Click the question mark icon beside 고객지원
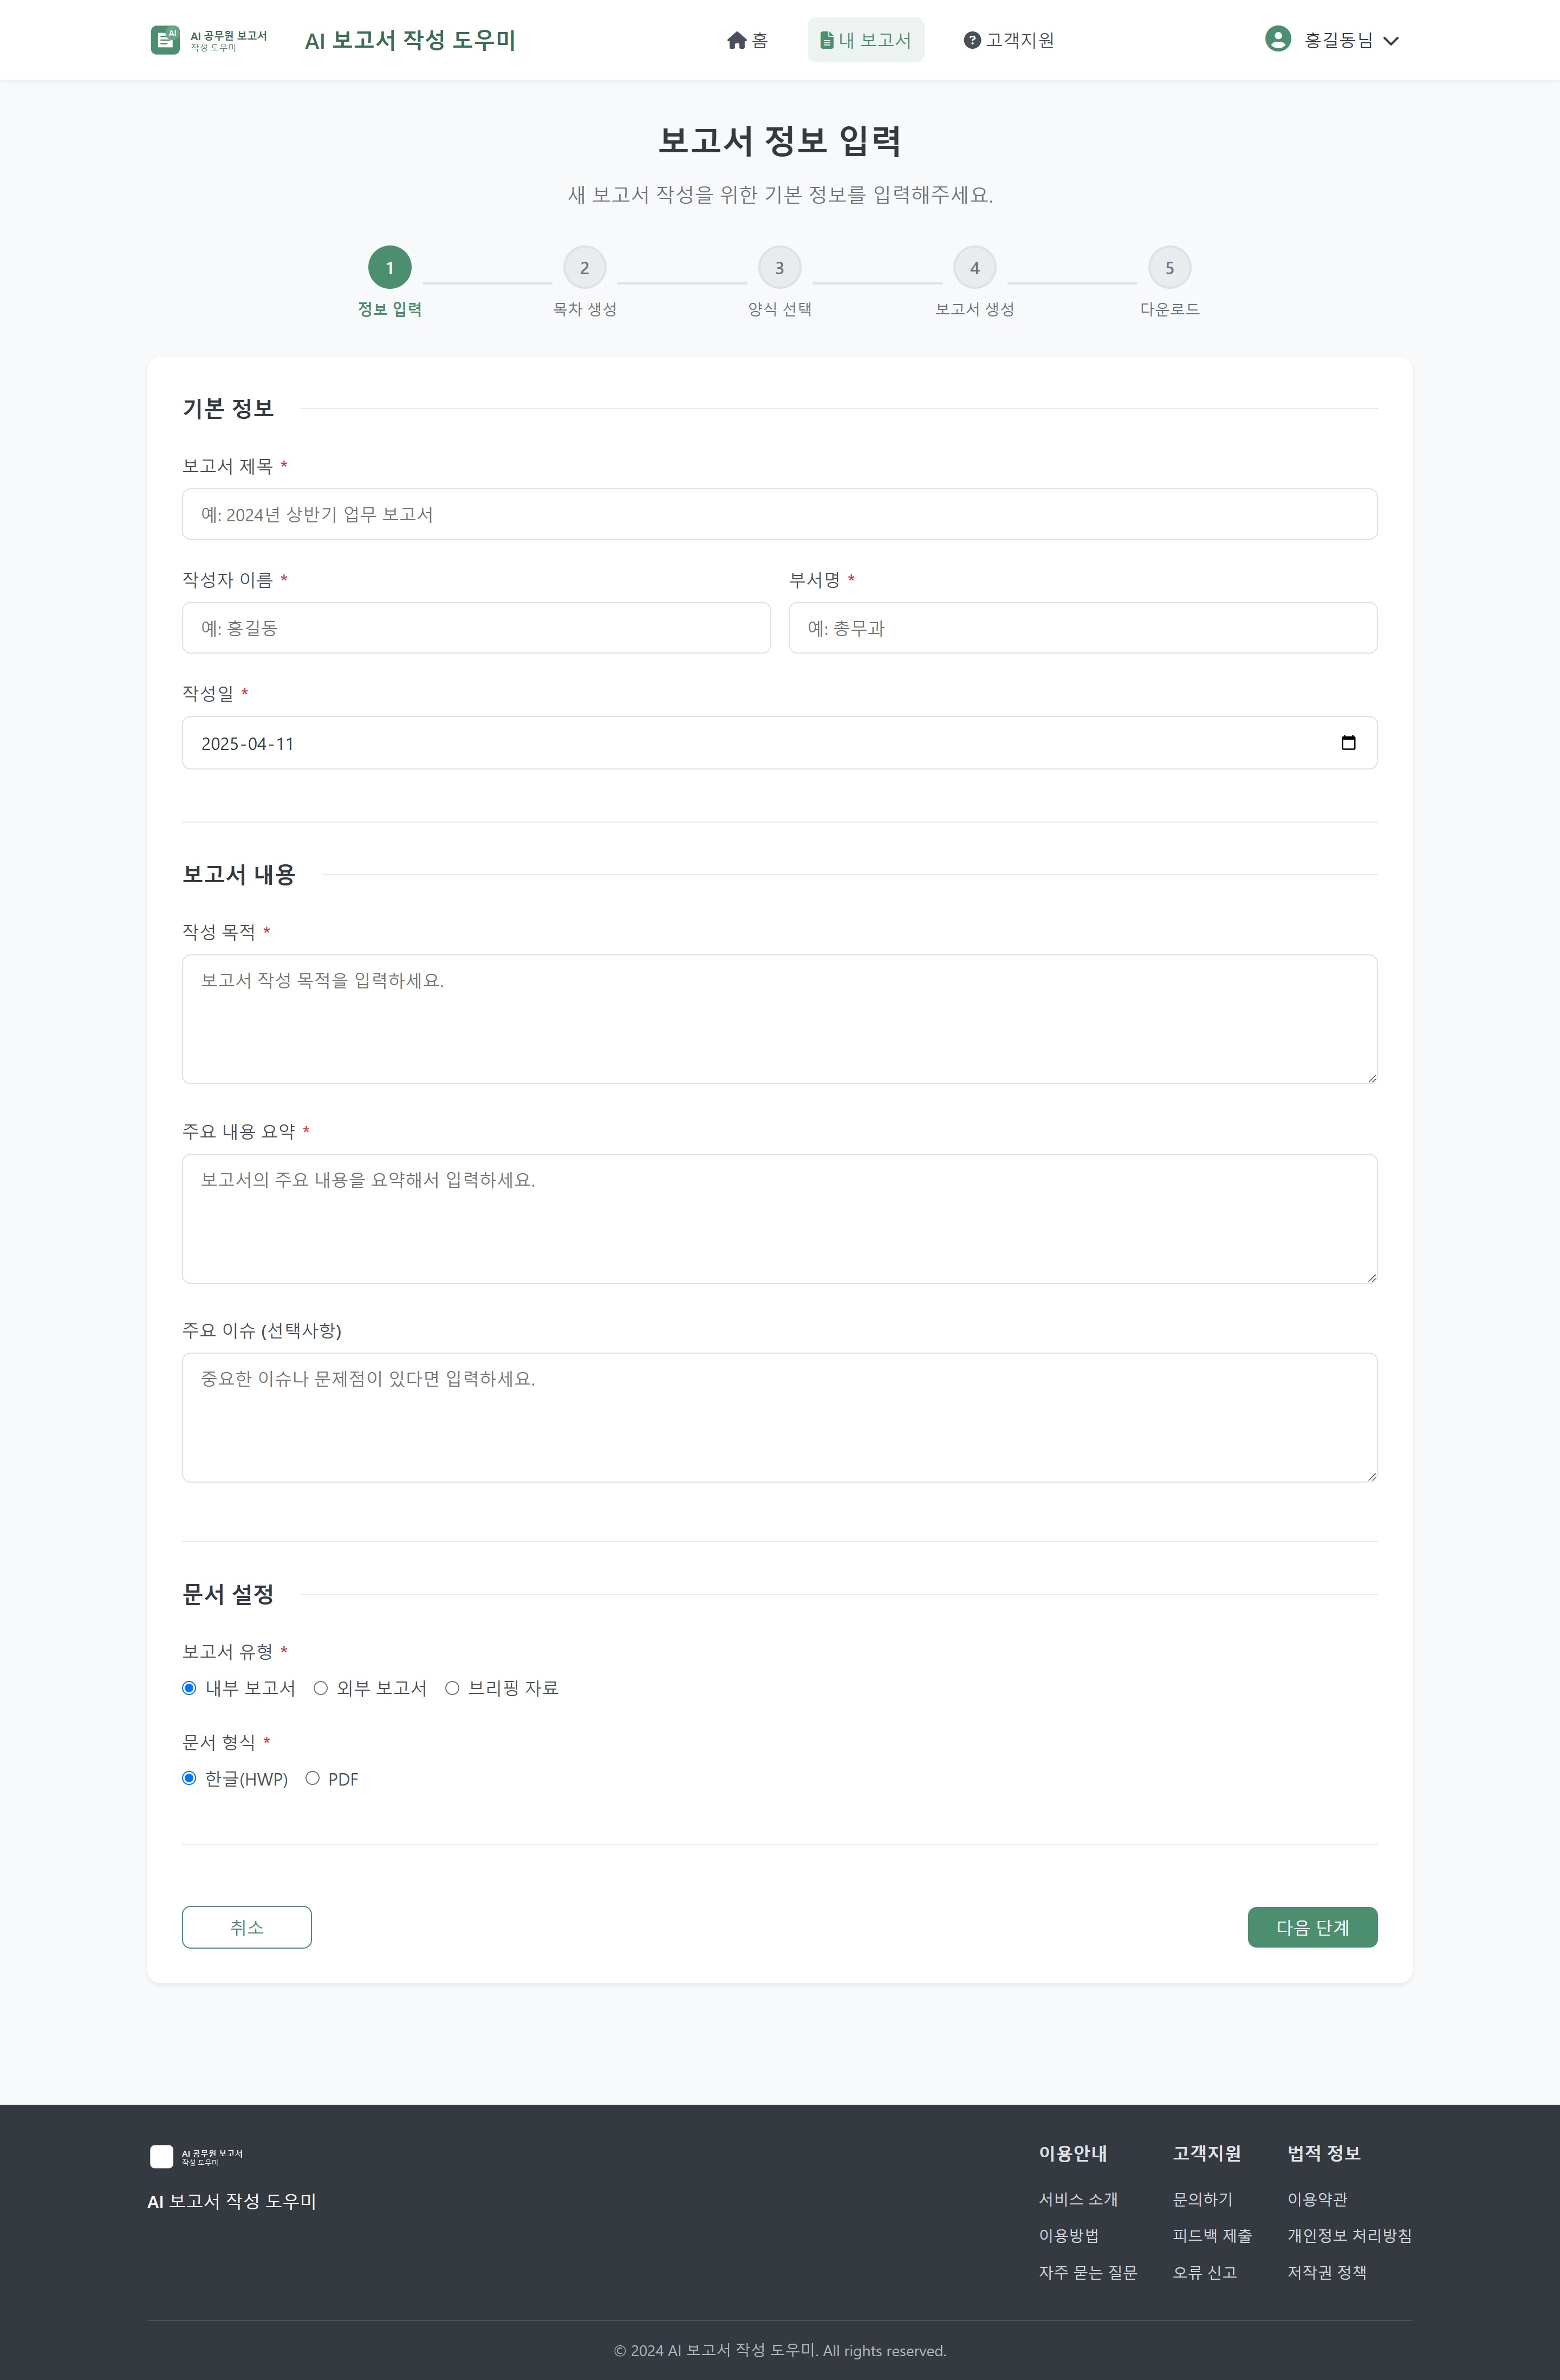Viewport: 1560px width, 2380px height. 971,40
